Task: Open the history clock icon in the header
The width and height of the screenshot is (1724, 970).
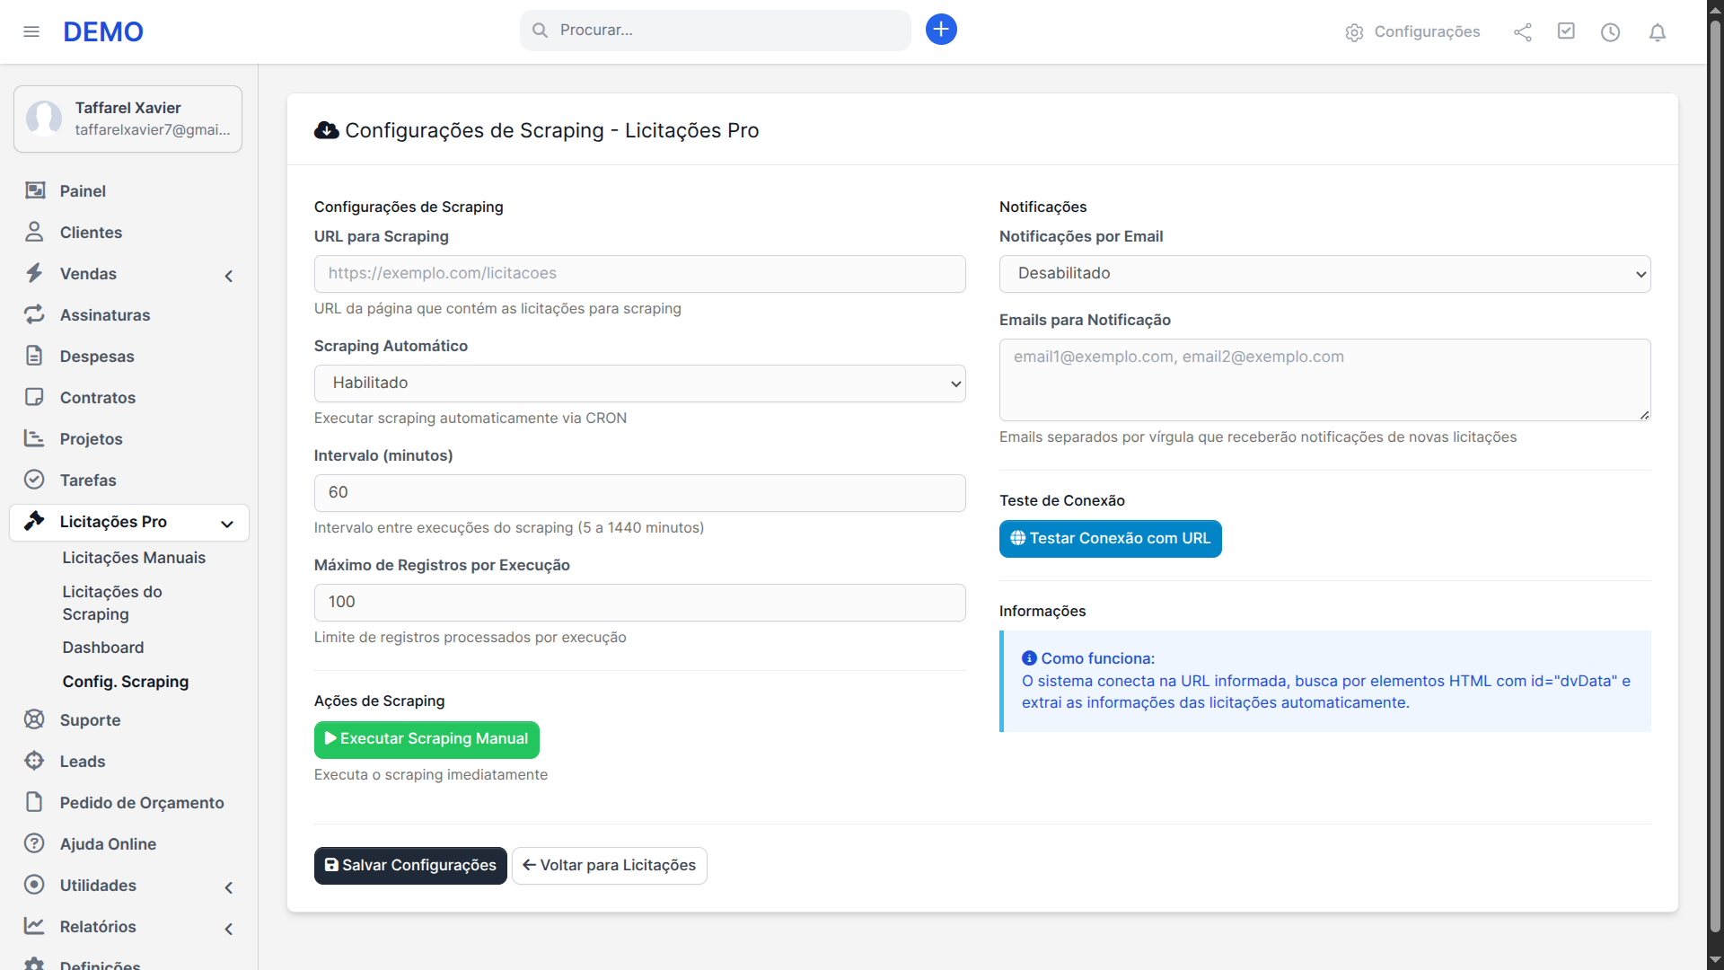Action: (1610, 31)
